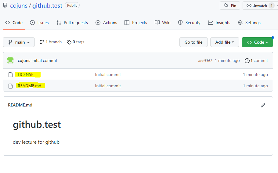Image resolution: width=278 pixels, height=173 pixels.
Task: Click '1 minute ago' next to acc5302
Action: [x=227, y=61]
